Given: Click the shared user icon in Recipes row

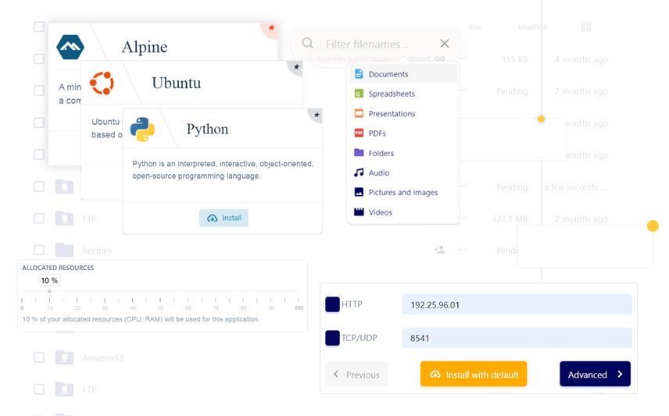Looking at the screenshot, I should [x=440, y=250].
